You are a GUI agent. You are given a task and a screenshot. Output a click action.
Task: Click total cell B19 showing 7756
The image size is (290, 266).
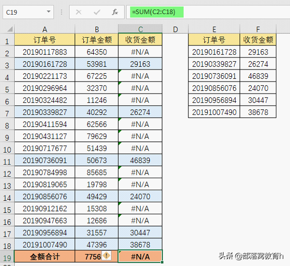click(97, 257)
